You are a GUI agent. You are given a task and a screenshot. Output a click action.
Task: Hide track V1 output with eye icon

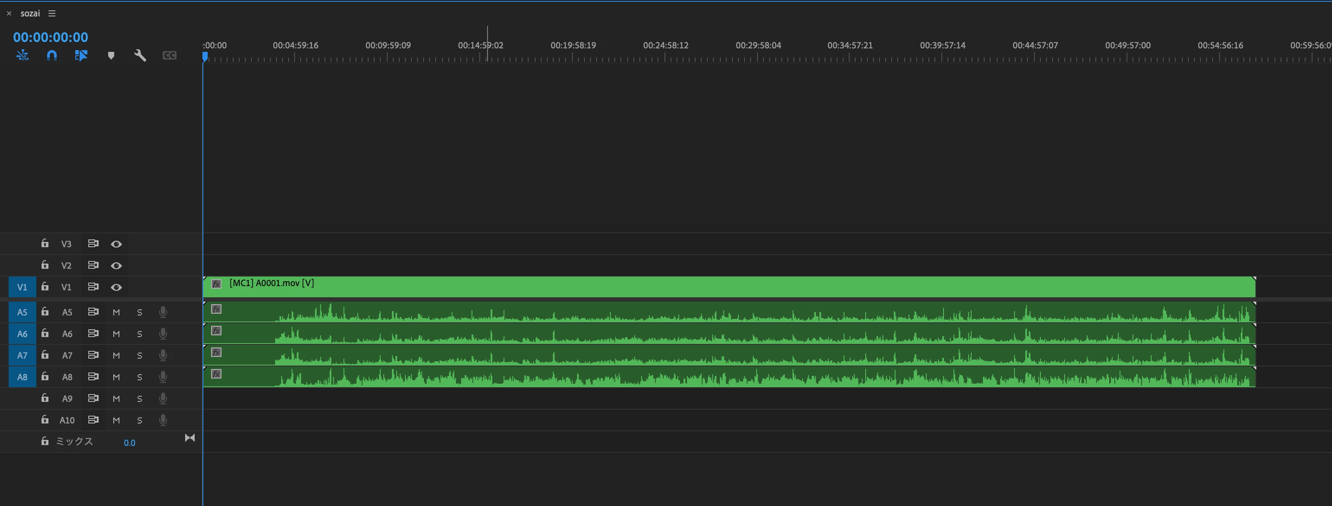tap(116, 287)
